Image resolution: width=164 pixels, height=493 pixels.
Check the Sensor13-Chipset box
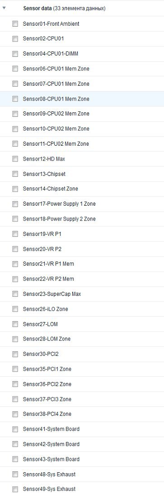tap(15, 174)
